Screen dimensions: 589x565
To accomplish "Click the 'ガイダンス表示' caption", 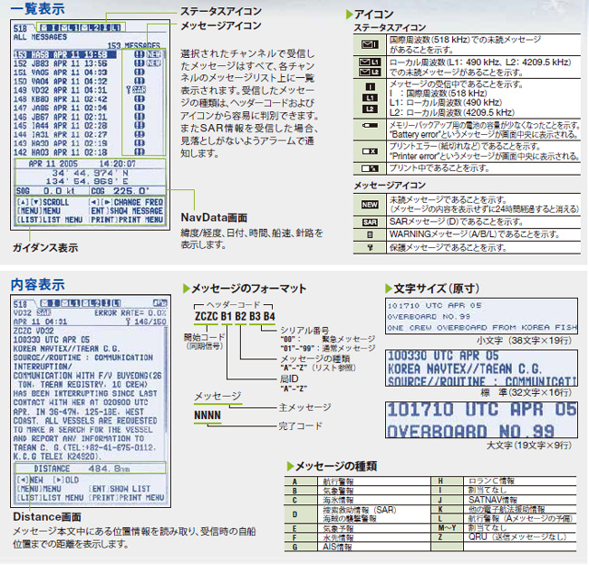I will 45,248.
